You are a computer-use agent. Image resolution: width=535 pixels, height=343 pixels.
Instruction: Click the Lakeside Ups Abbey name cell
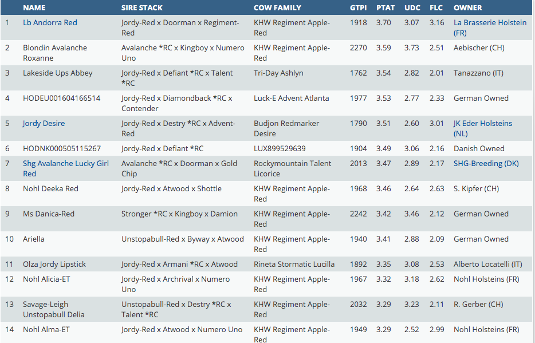[x=57, y=73]
